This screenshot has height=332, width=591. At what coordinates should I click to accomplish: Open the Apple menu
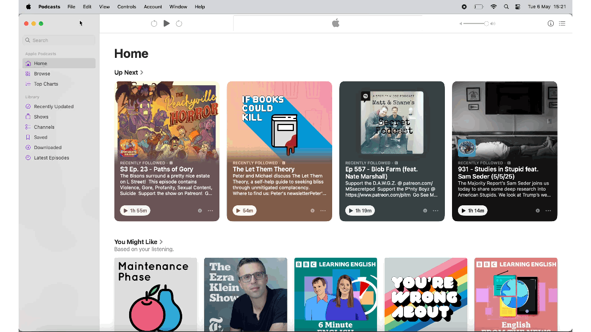tap(28, 7)
